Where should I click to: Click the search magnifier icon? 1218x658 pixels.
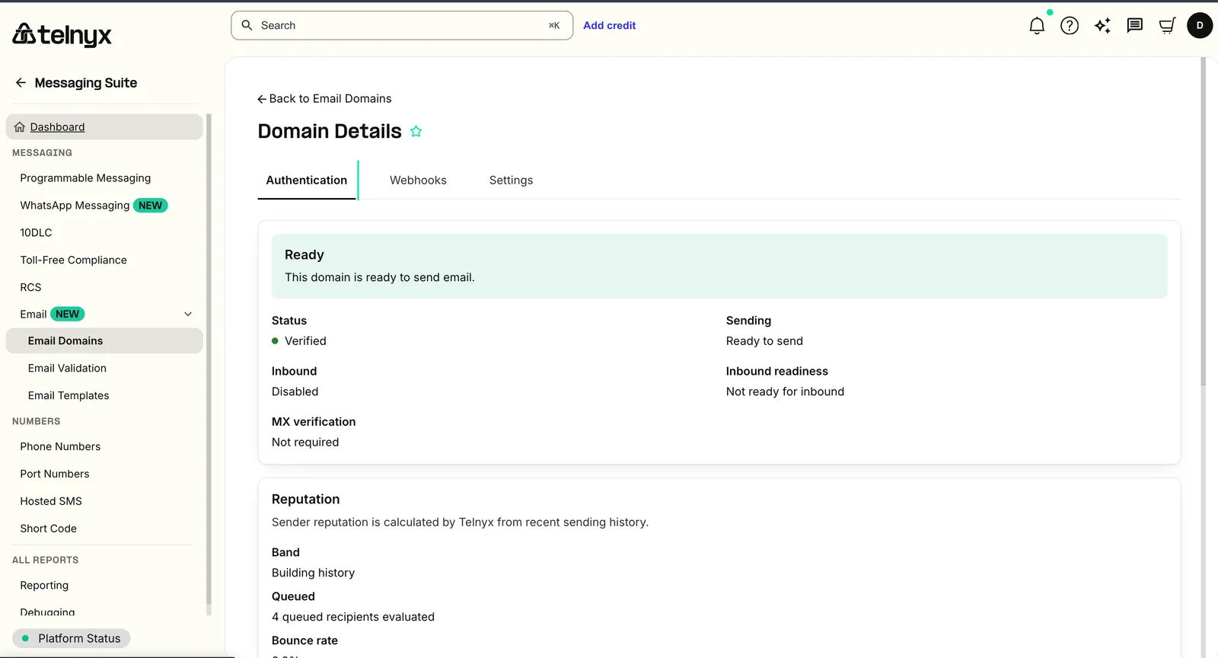(x=247, y=25)
